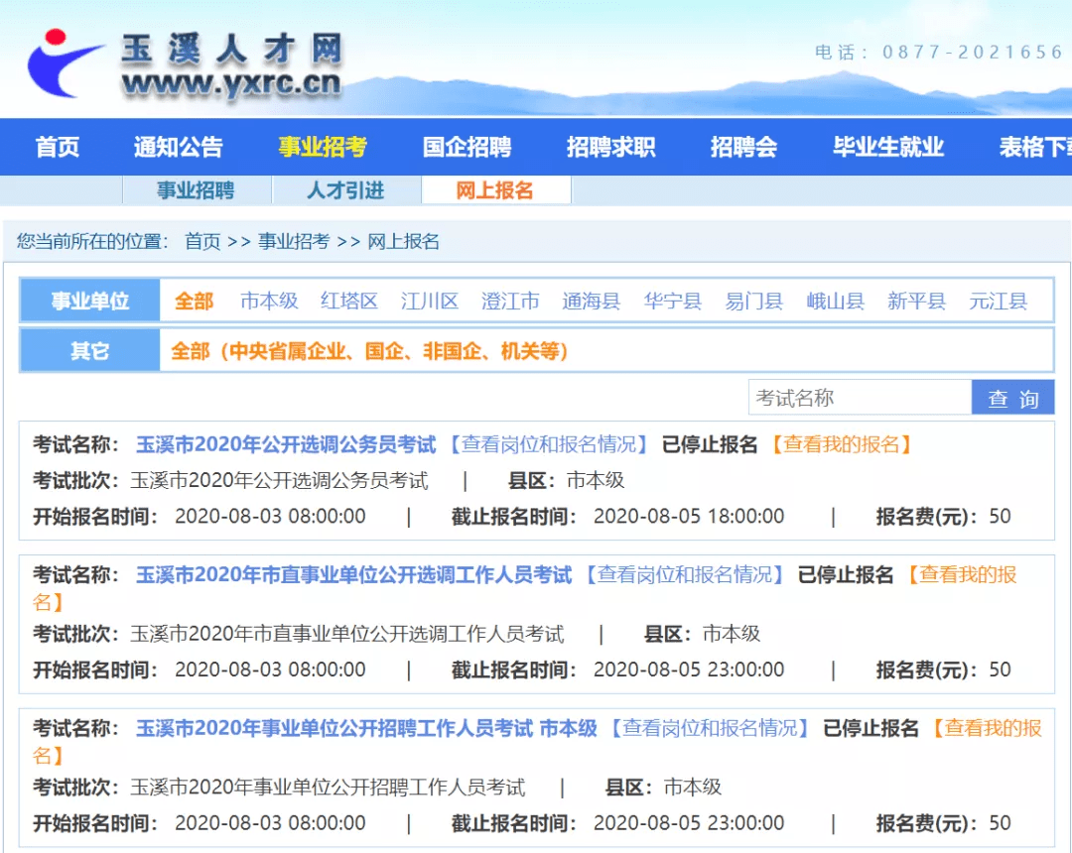View 查看岗位和报名情况 for 市直事业单位公开选调 exam
The width and height of the screenshot is (1072, 853).
coord(684,575)
